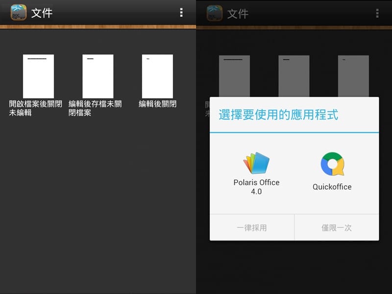Choose Quickoffice app icon

pos(332,164)
